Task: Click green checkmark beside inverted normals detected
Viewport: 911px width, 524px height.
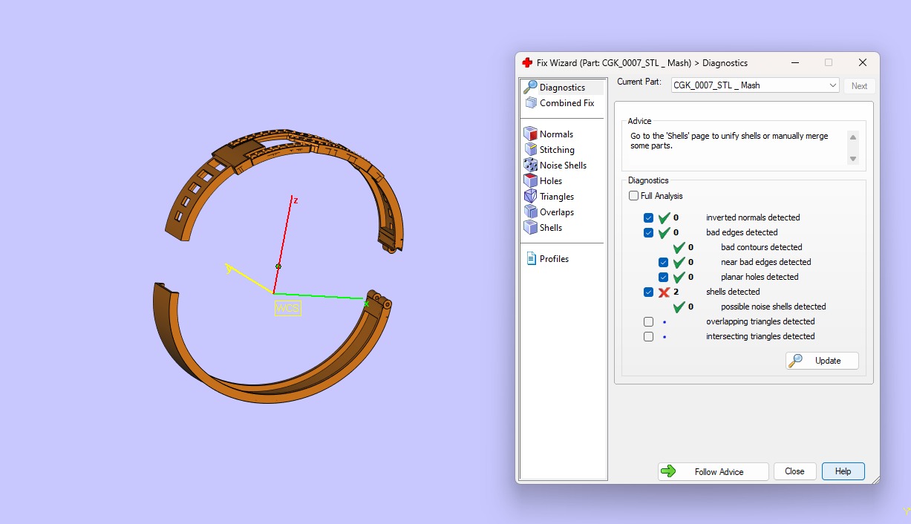Action: click(664, 217)
